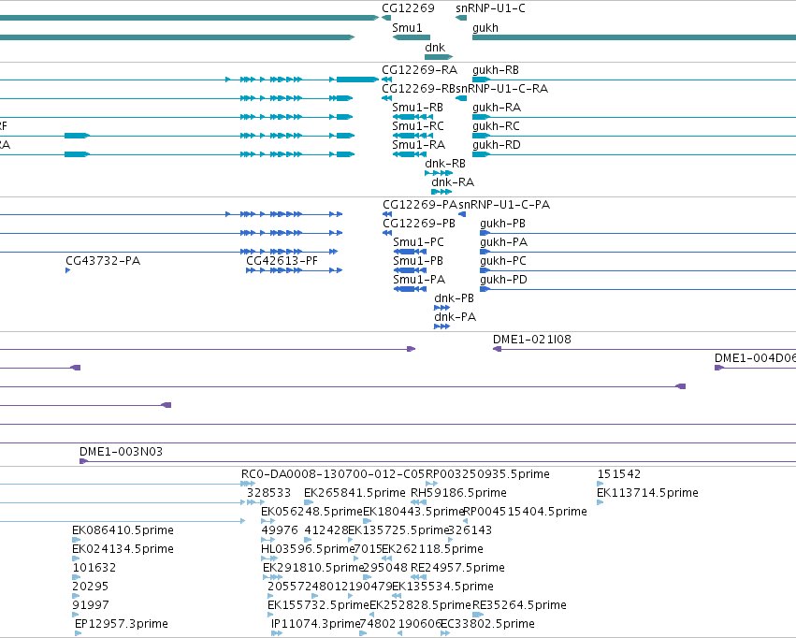
Task: Select EST entry 101632
Action: (x=94, y=568)
